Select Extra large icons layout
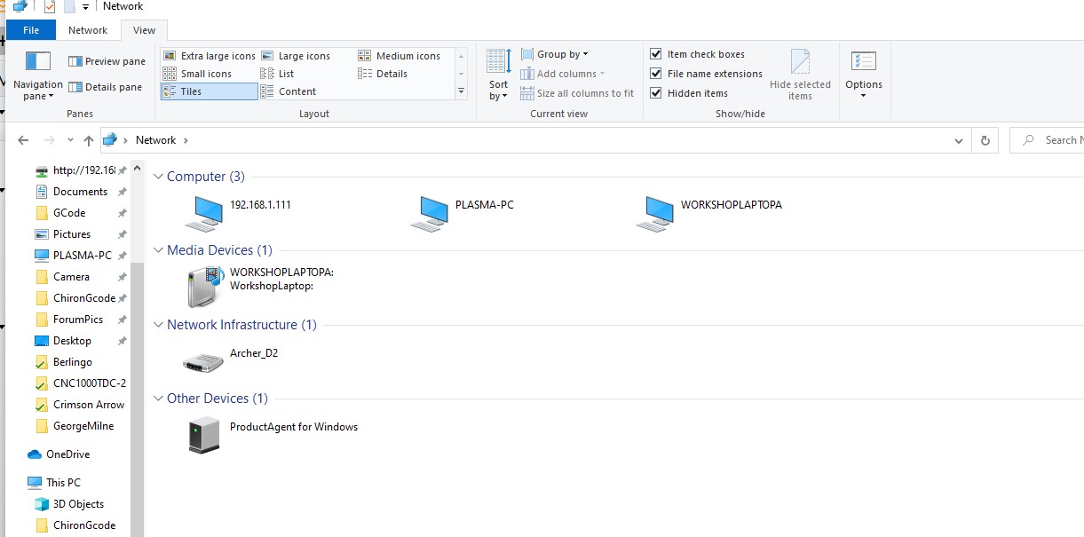Image resolution: width=1084 pixels, height=537 pixels. [210, 56]
